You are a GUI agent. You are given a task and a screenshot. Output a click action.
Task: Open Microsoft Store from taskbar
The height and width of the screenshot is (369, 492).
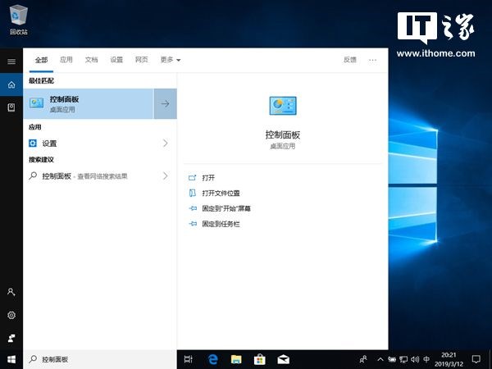tap(259, 359)
